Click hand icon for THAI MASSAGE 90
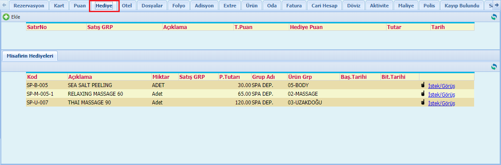The image size is (501, 165). 423,103
